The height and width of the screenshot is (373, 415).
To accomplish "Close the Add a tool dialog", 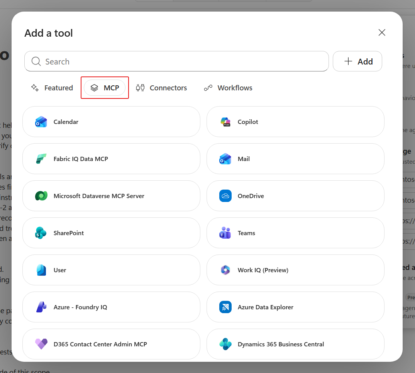I will 382,32.
